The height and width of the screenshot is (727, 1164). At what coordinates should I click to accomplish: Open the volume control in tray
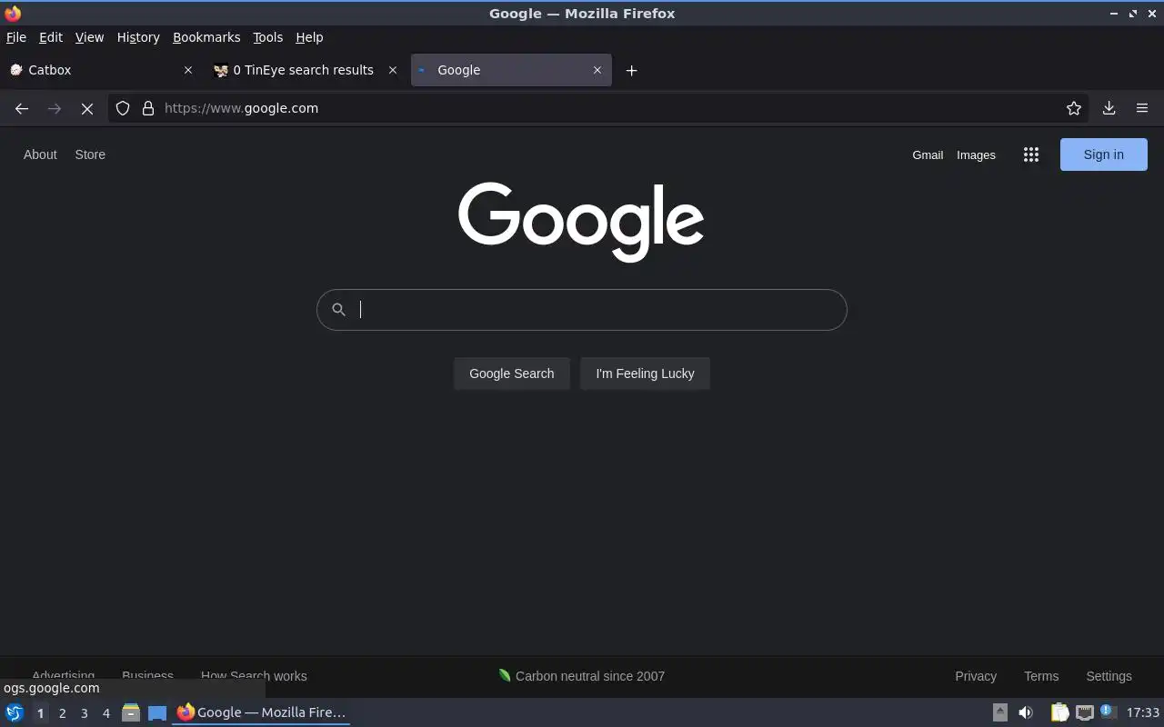coord(1026,712)
